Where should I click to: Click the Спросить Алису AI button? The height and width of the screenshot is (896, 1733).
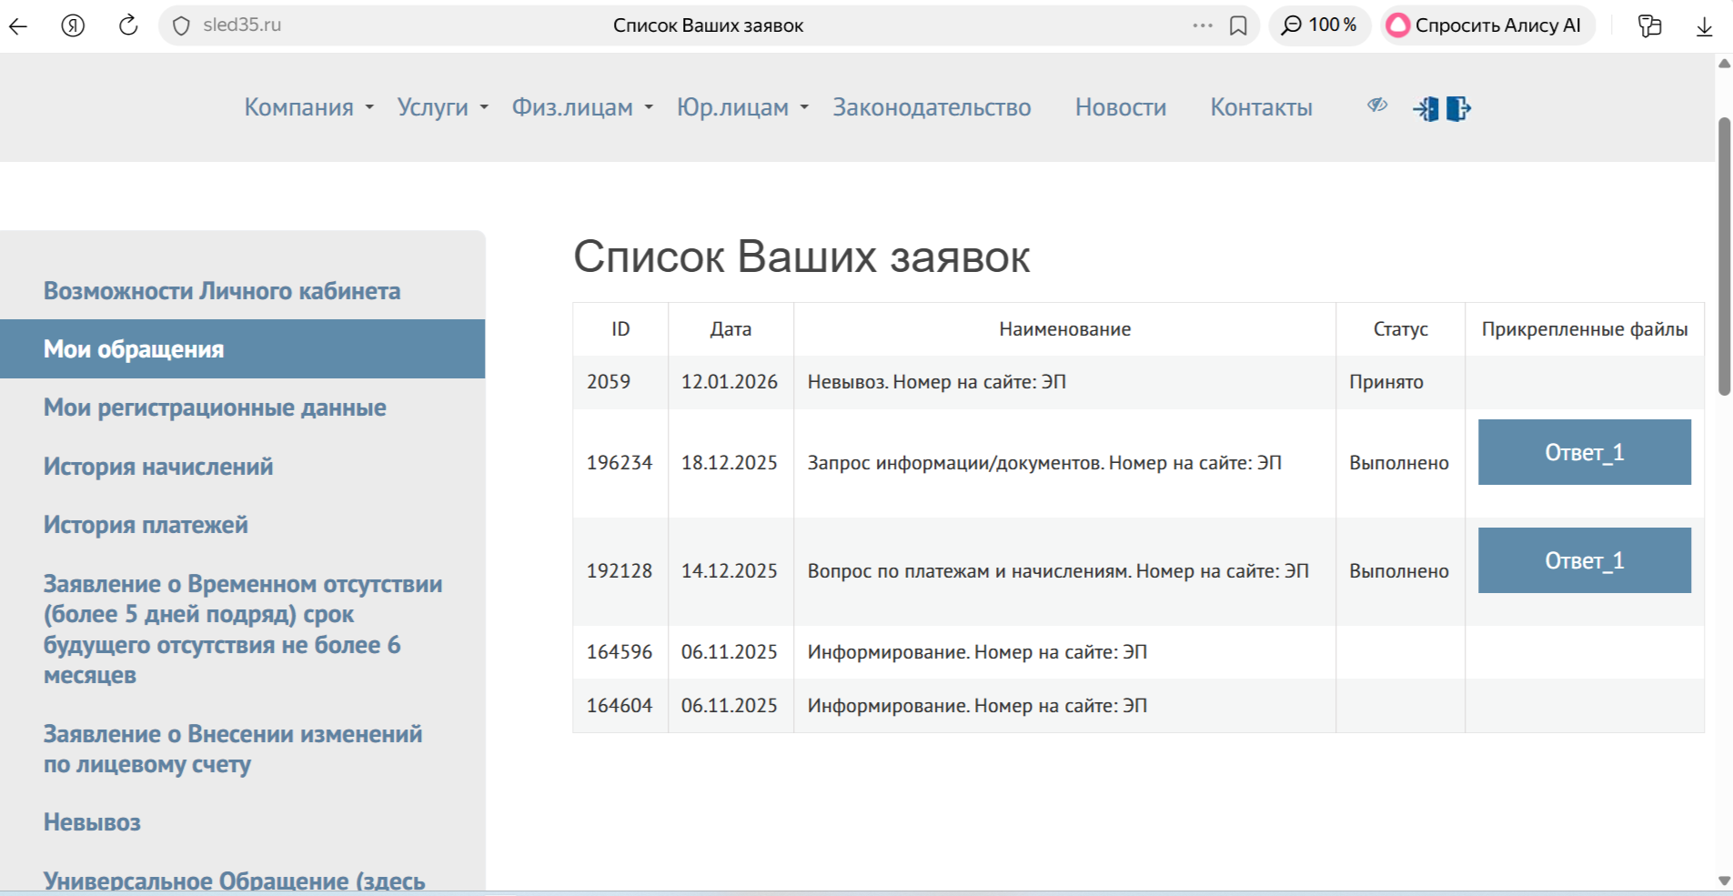[1487, 25]
